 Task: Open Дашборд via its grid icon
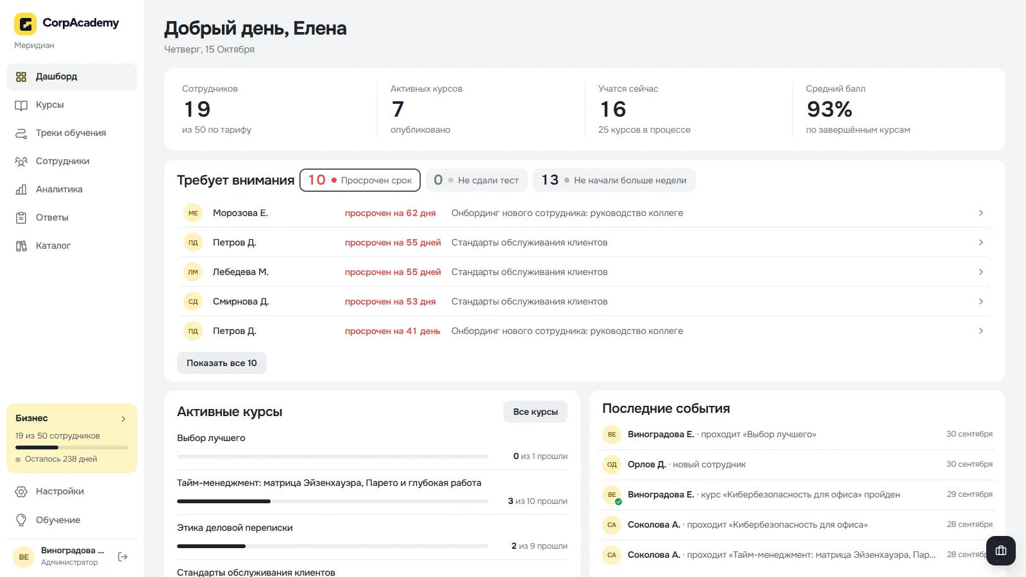pos(21,77)
